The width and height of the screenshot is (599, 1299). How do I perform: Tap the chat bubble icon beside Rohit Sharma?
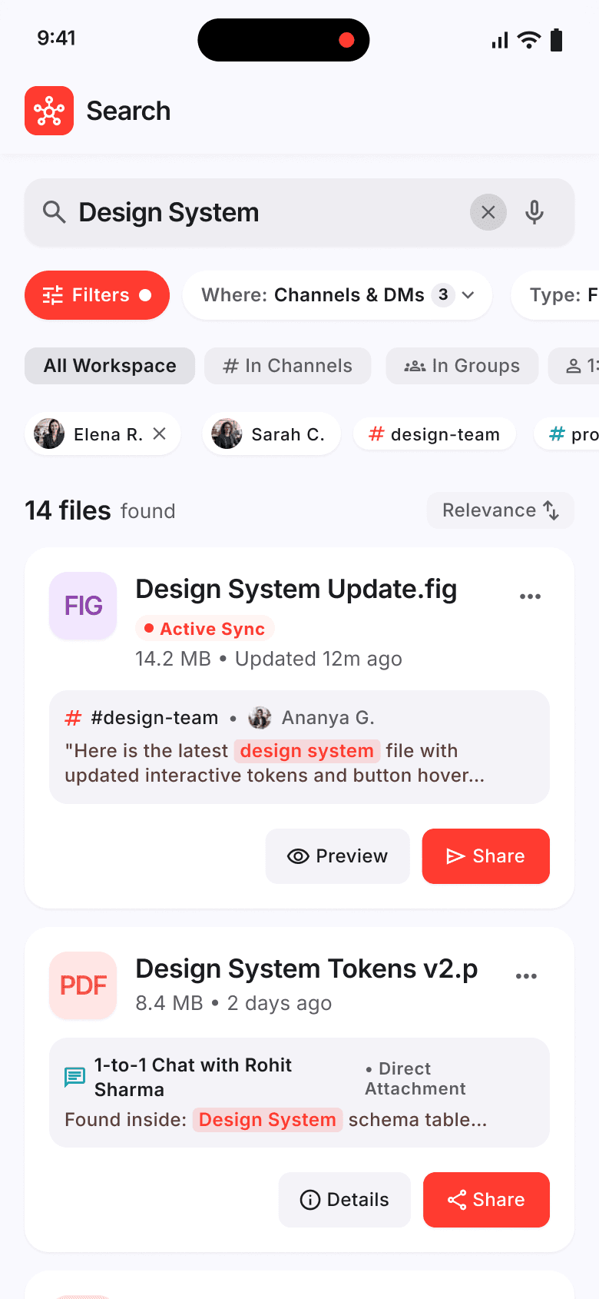pyautogui.click(x=75, y=1078)
